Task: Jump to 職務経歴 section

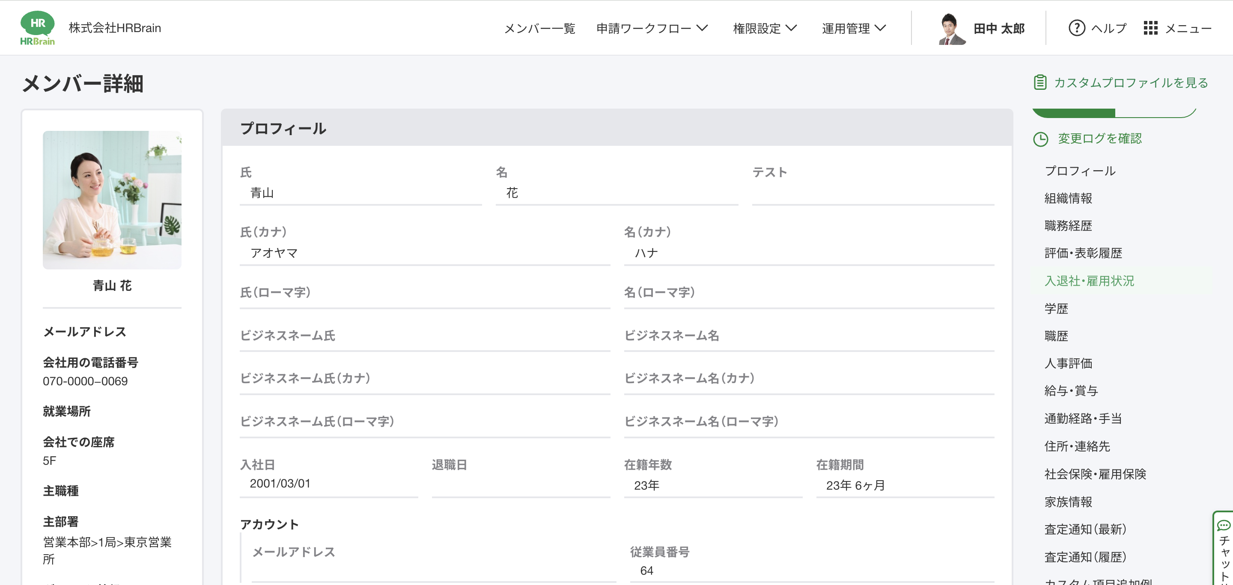Action: [x=1068, y=226]
